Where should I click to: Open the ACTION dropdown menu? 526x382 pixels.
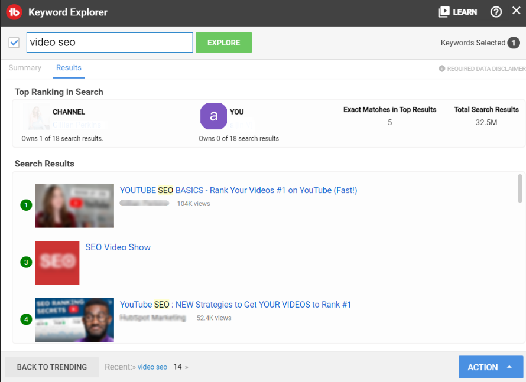pos(491,367)
